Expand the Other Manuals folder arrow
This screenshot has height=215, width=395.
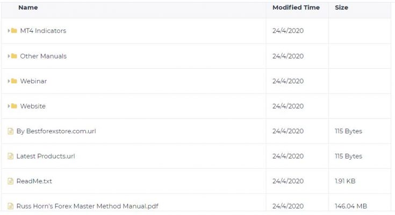[x=9, y=56]
